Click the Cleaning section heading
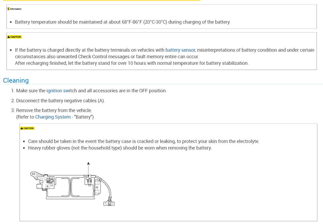The width and height of the screenshot is (323, 224). (16, 81)
